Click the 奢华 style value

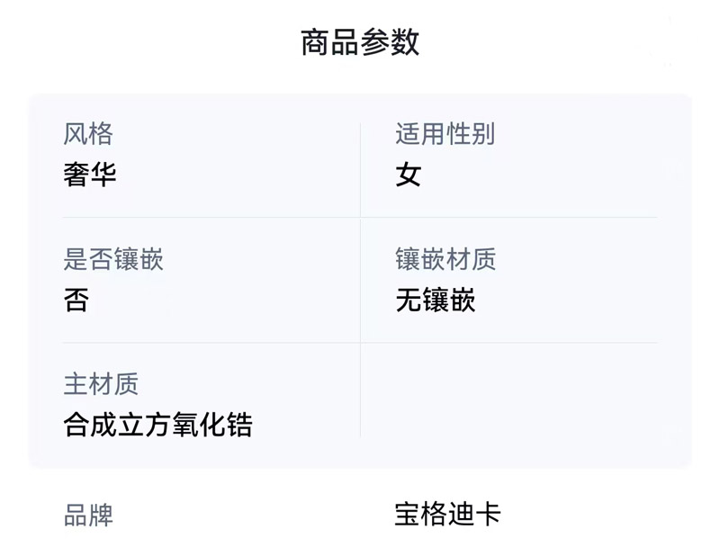pos(90,174)
